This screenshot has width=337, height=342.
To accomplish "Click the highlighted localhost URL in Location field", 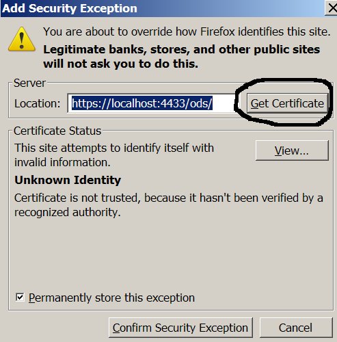I will click(142, 103).
